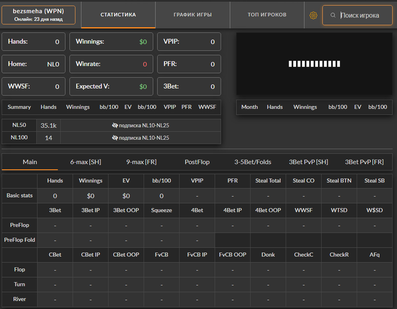This screenshot has width=397, height=309.
Task: Click the AFq column header
Action: [x=374, y=254]
